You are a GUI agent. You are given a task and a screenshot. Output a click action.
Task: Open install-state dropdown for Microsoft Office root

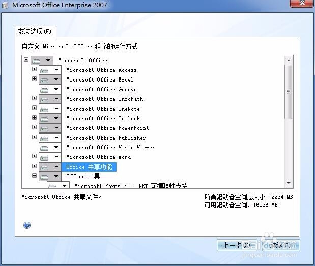click(42, 60)
